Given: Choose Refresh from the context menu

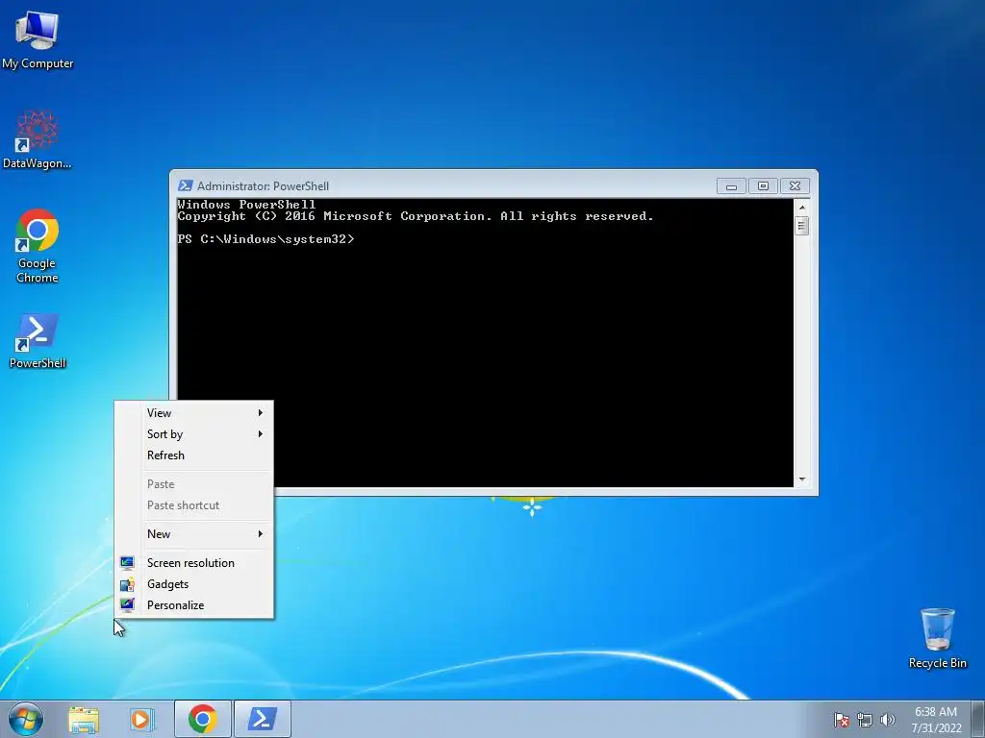Looking at the screenshot, I should (194, 455).
